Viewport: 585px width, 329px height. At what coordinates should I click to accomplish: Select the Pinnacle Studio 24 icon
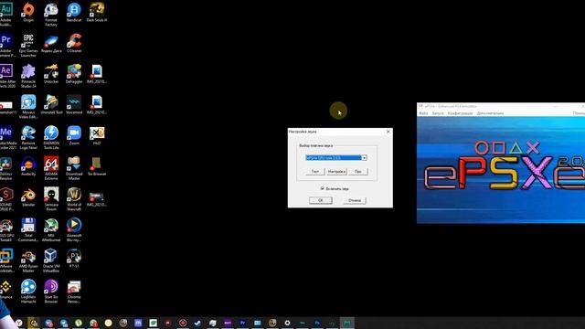coord(28,76)
